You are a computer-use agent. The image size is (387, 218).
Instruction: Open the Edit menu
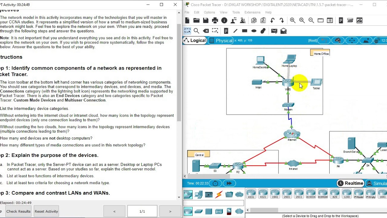(197, 12)
